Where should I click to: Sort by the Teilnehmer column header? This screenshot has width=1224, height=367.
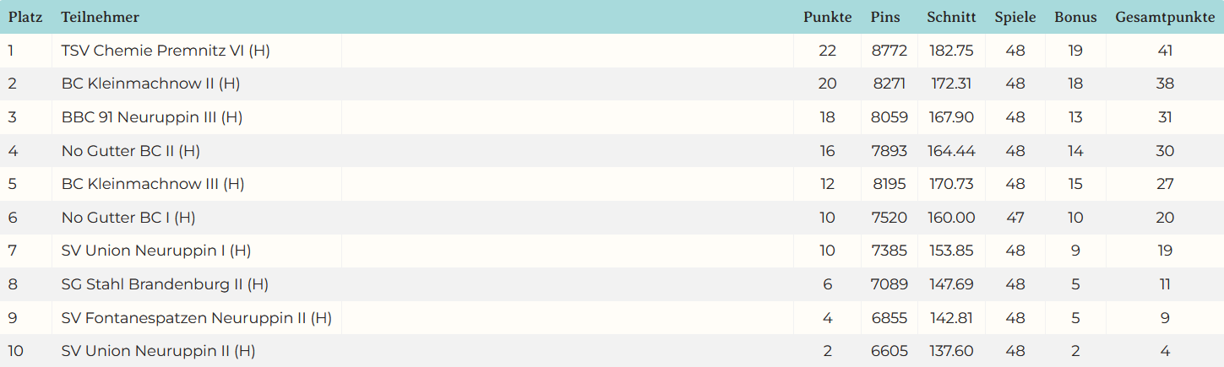tap(100, 17)
